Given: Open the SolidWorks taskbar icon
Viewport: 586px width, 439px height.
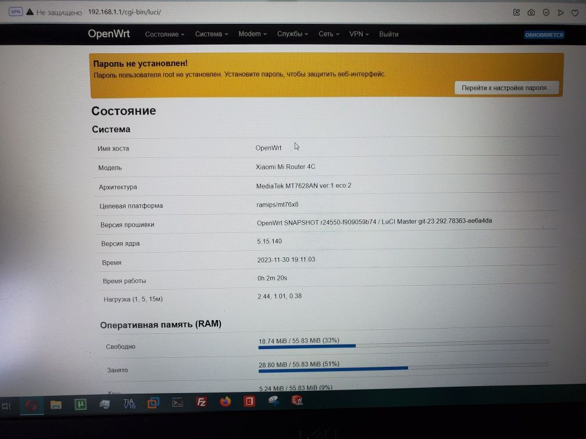Looking at the screenshot, I should (x=297, y=401).
